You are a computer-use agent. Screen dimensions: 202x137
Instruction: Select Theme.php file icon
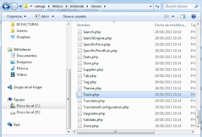coord(80,88)
